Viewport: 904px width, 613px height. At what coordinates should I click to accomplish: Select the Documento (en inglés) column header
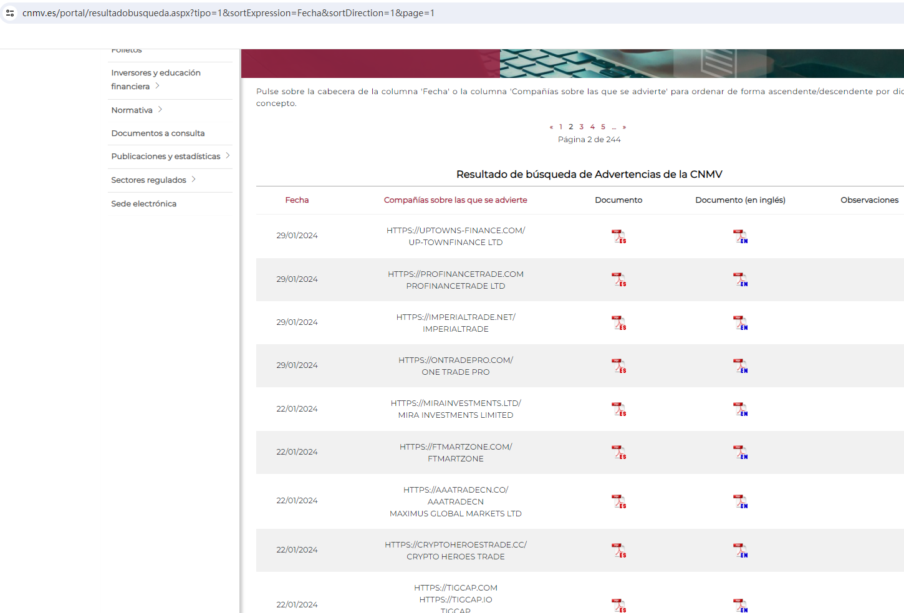[x=740, y=200]
